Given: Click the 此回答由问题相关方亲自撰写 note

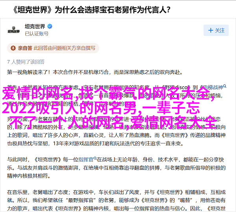Looking at the screenshot, I should 65,48.
